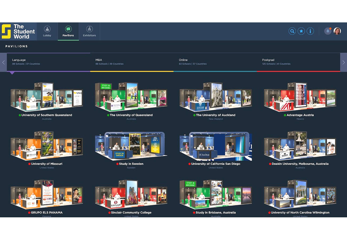Click 'Australia' under University of Southern Queensland

47,119
